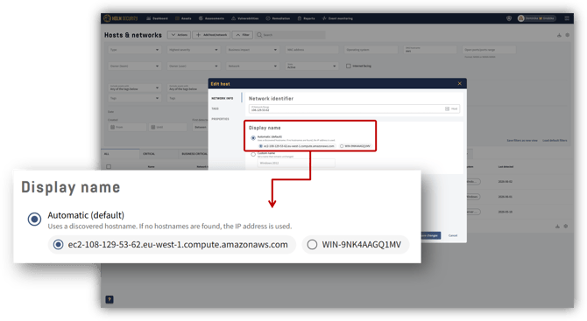
Task: Click the gear icon below the table
Action: click(x=566, y=227)
